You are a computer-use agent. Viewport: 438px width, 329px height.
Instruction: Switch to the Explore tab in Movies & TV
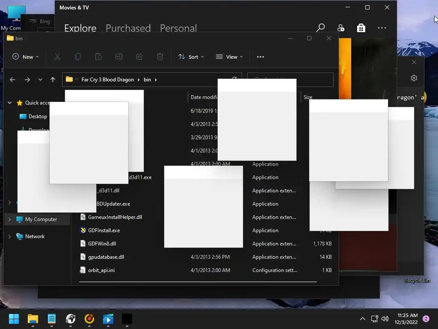(80, 28)
